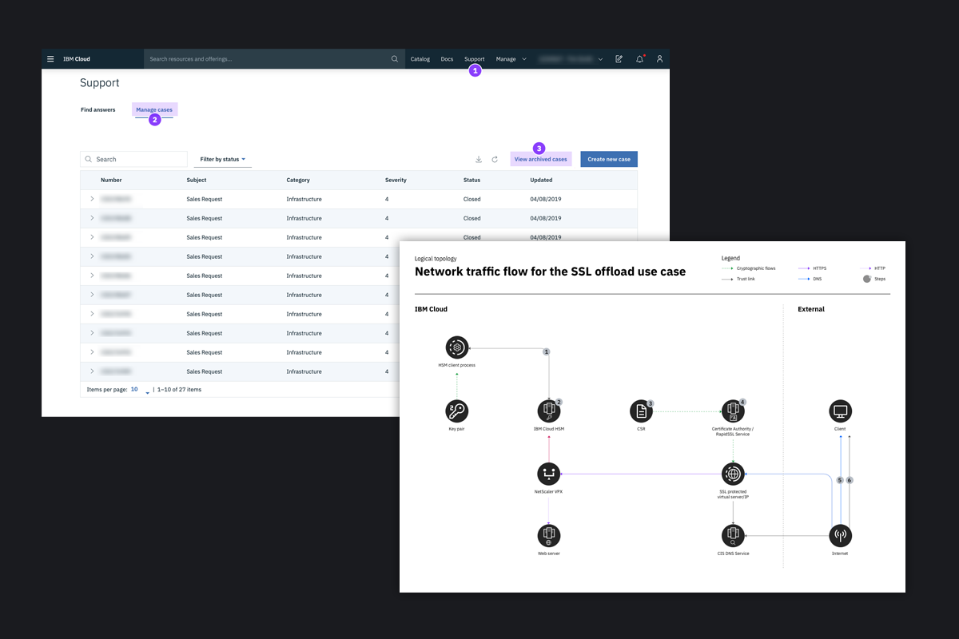Viewport: 959px width, 639px height.
Task: Open Catalog from the header
Action: pyautogui.click(x=420, y=59)
